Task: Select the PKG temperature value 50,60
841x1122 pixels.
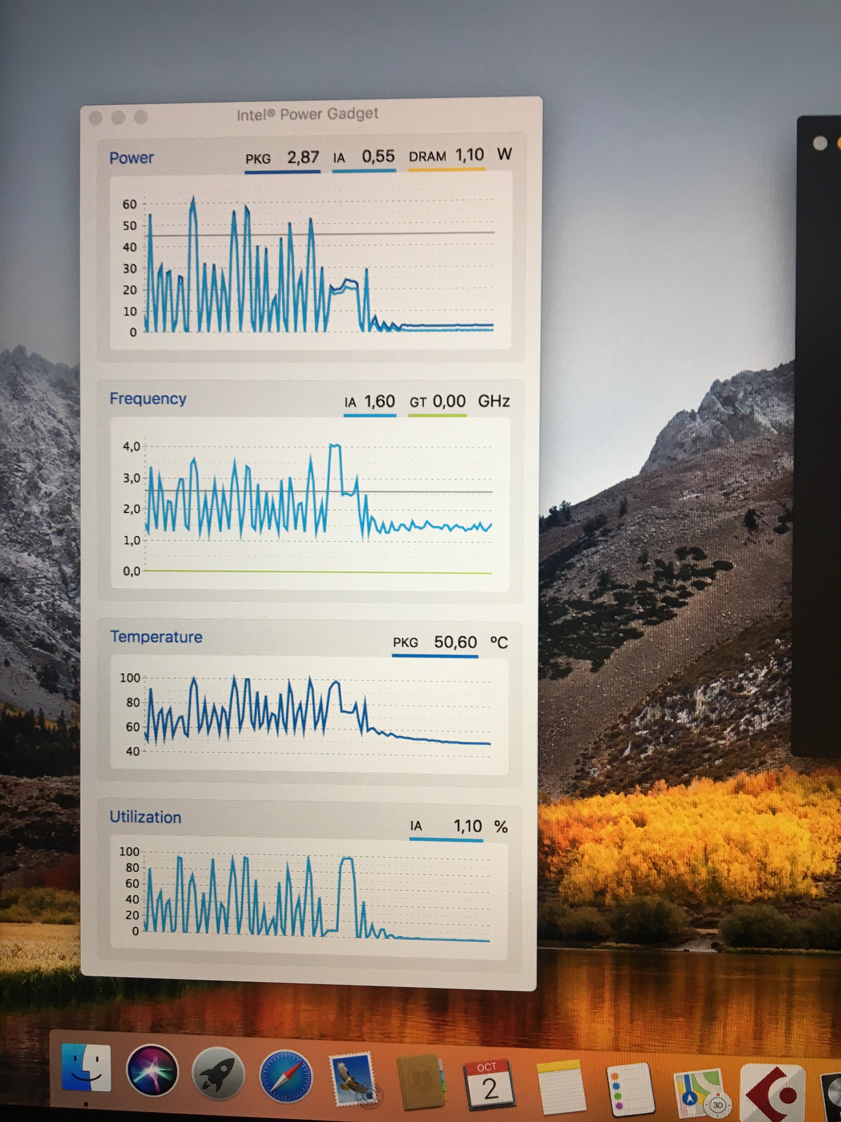Action: coord(455,642)
